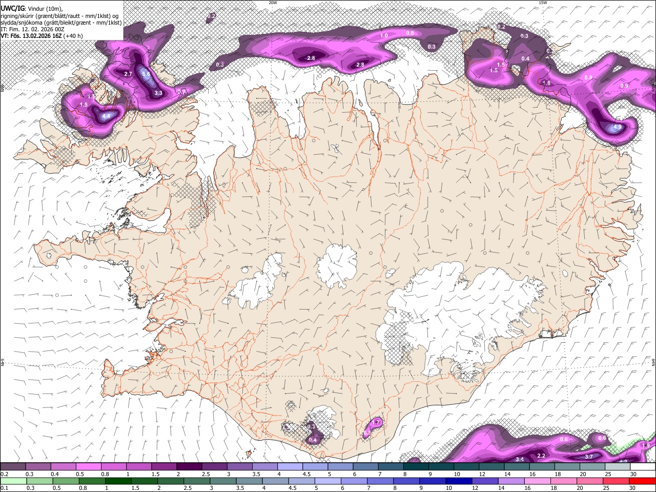Image resolution: width=656 pixels, height=492 pixels.
Task: Select the 2.2 precipitation label
Action: pyautogui.click(x=541, y=456)
